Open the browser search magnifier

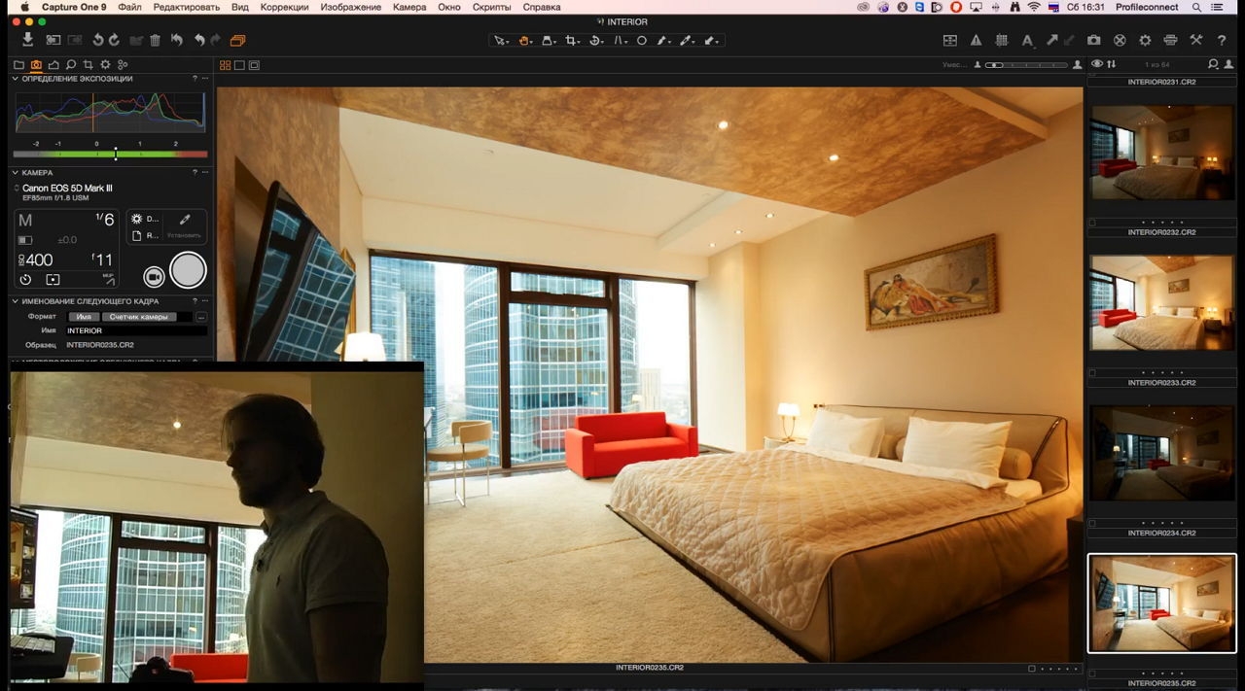(x=1213, y=64)
